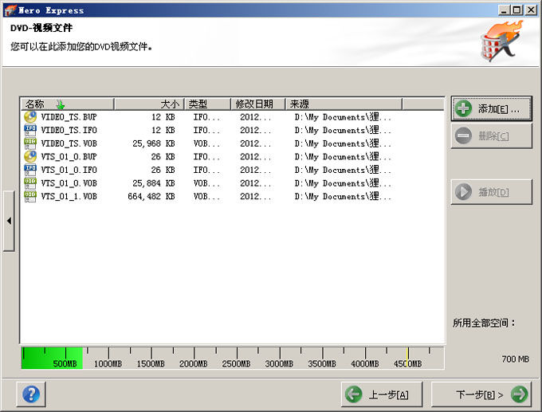Click the VOB icon beside VIDEO_TS.VOB
The height and width of the screenshot is (412, 542).
coord(30,143)
